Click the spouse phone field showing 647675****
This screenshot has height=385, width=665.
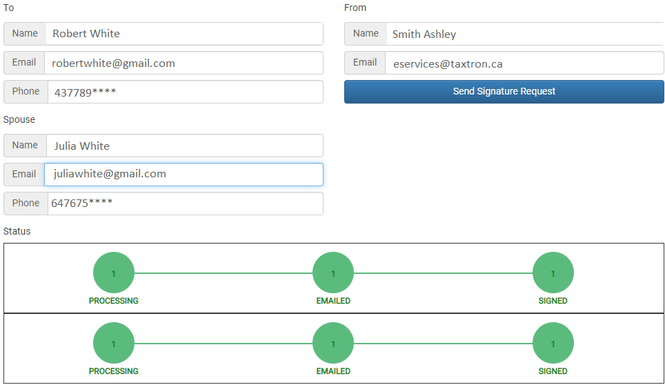[x=184, y=204]
